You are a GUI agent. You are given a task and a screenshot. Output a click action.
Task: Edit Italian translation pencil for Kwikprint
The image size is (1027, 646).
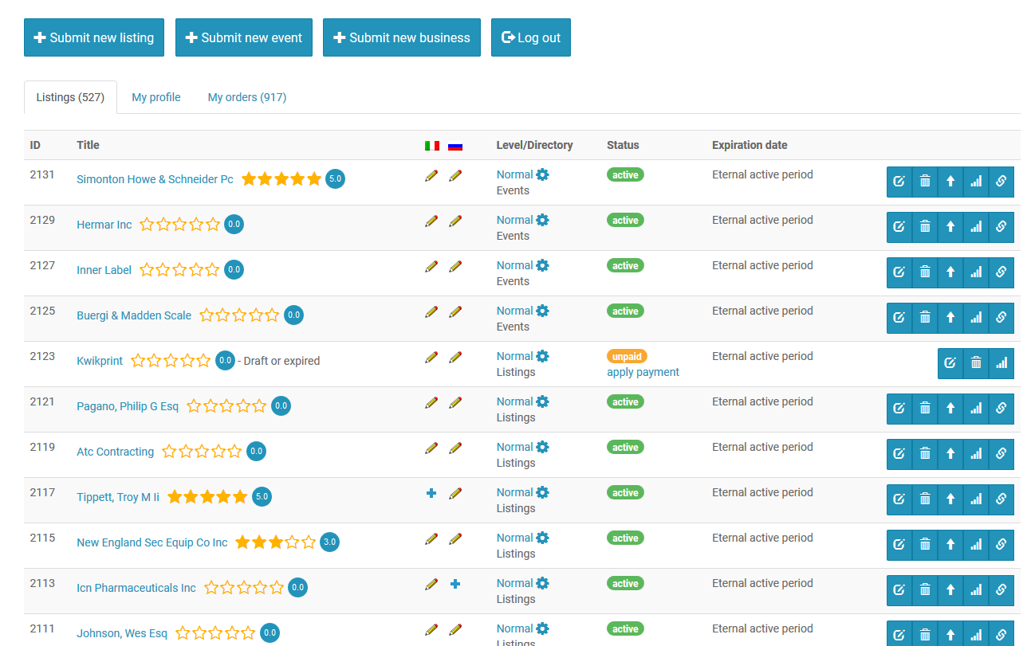431,357
